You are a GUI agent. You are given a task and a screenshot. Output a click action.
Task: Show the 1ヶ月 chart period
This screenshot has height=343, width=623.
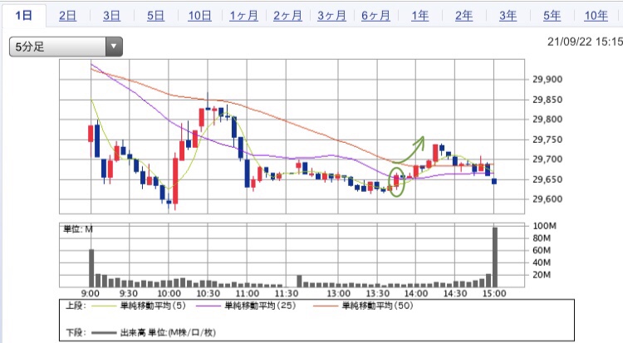pyautogui.click(x=243, y=16)
